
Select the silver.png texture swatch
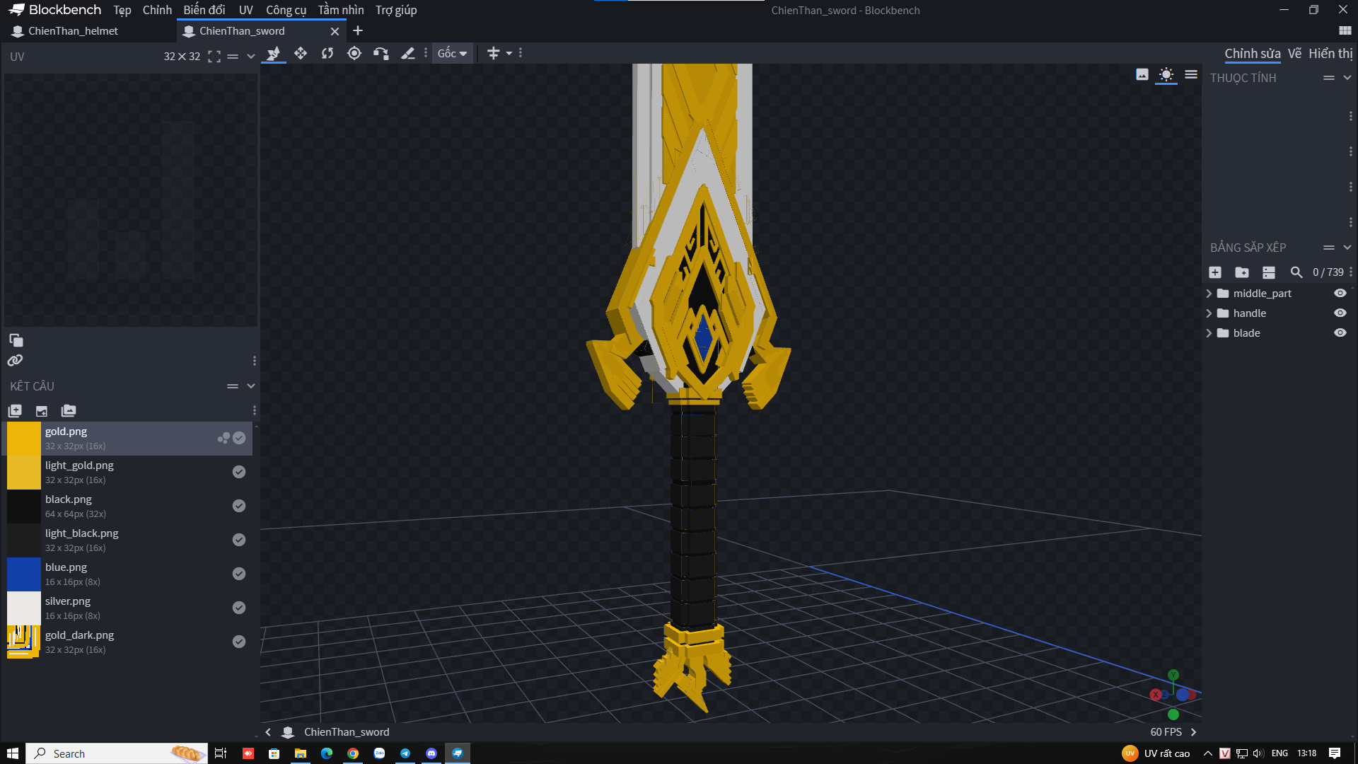pyautogui.click(x=24, y=608)
